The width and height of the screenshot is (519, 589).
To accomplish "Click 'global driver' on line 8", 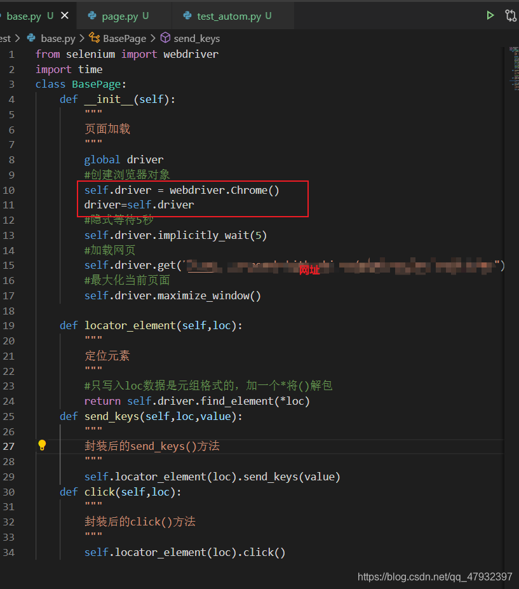I will click(x=124, y=159).
